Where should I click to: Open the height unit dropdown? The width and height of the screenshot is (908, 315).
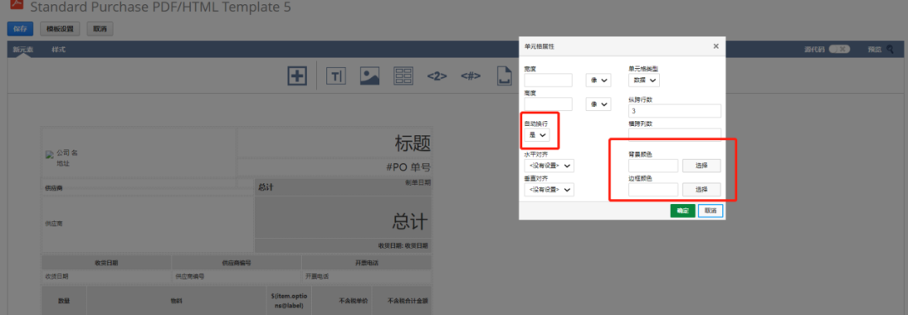click(599, 104)
